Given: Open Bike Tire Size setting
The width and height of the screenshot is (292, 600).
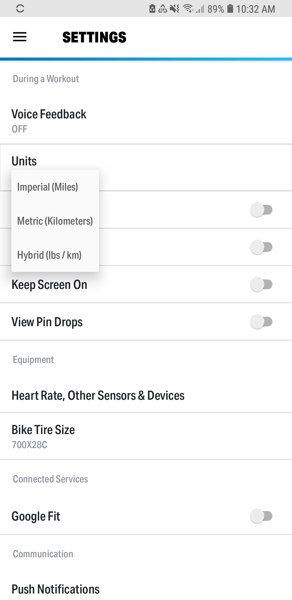Looking at the screenshot, I should 146,436.
